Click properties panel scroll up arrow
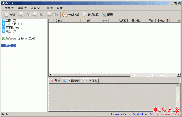The width and height of the screenshot is (182, 117). pyautogui.click(x=177, y=85)
